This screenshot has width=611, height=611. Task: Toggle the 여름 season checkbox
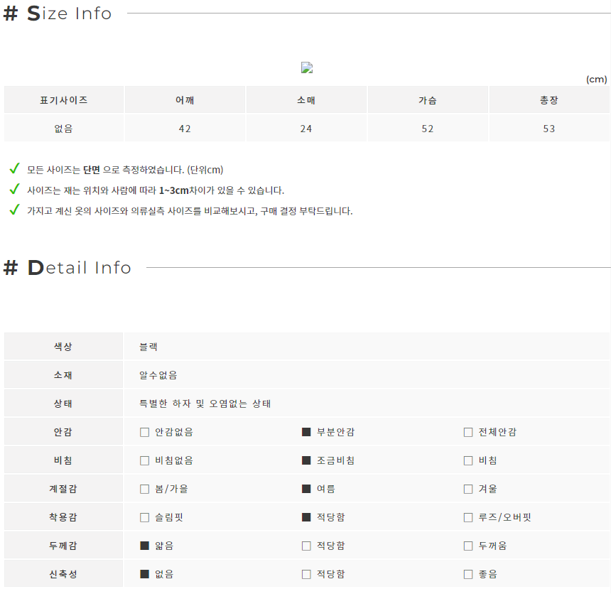coord(306,489)
